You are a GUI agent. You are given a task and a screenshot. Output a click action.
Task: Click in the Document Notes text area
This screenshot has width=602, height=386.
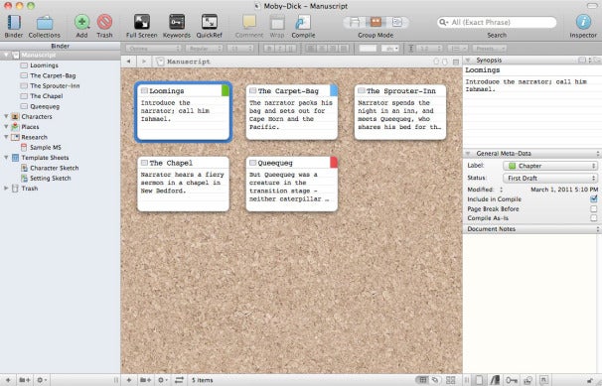530,303
